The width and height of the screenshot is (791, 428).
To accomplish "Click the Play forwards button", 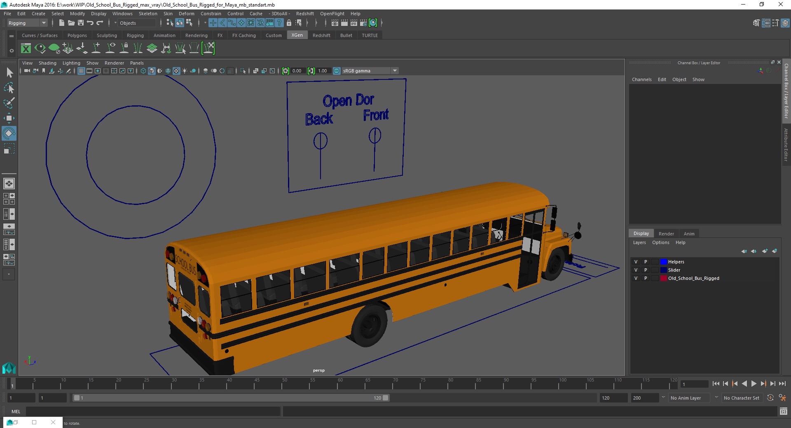I will [754, 384].
